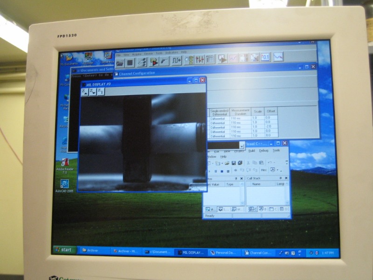Click the taskbar clock showing 1:47 PM
Image resolution: width=373 pixels, height=280 pixels.
tap(328, 253)
